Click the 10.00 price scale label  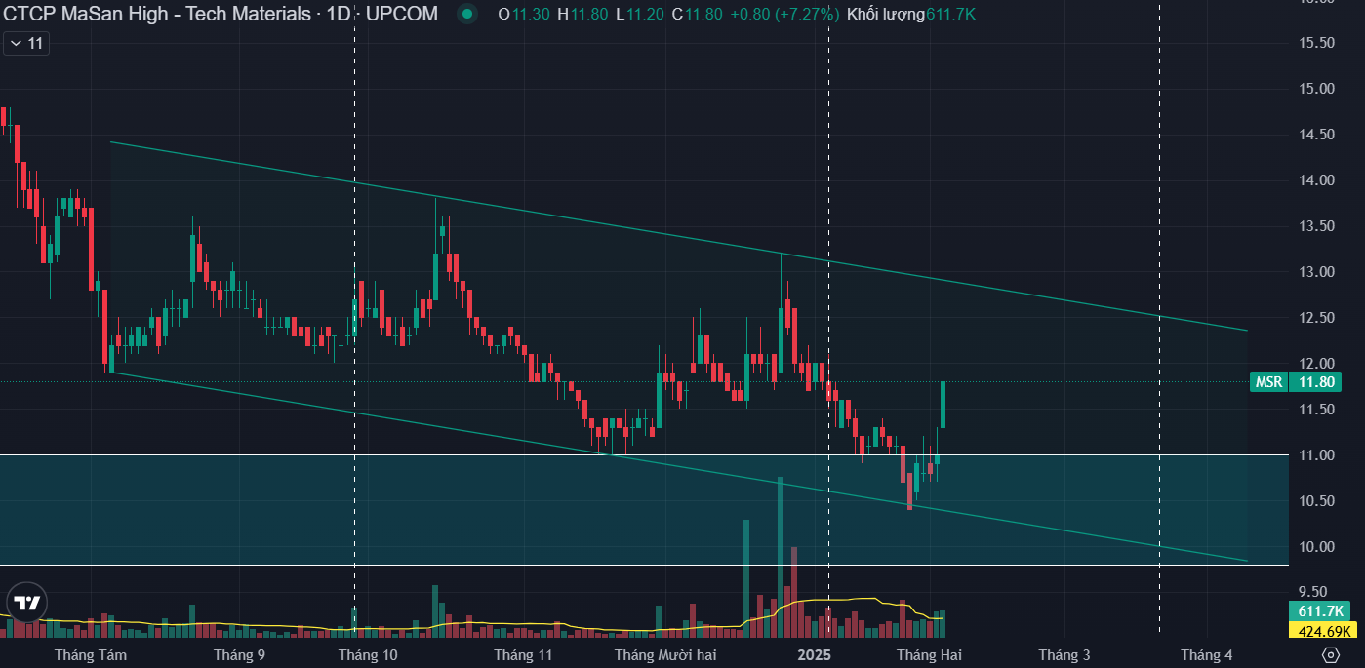click(x=1316, y=547)
